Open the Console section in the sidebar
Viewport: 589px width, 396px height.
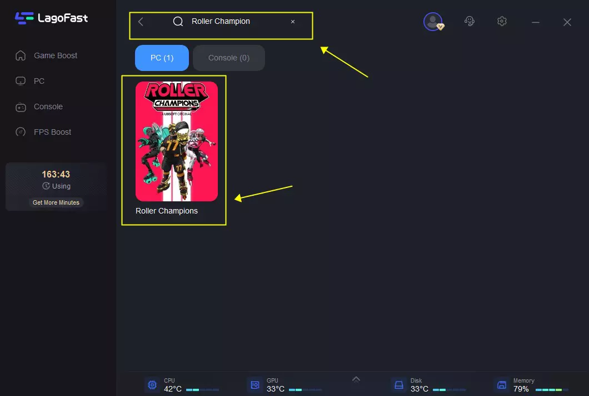click(x=39, y=106)
